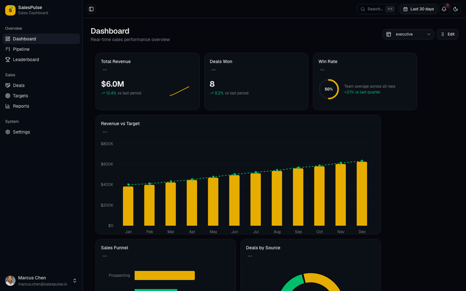
Task: Toggle the layout view icon beside executive selector
Action: pos(388,34)
